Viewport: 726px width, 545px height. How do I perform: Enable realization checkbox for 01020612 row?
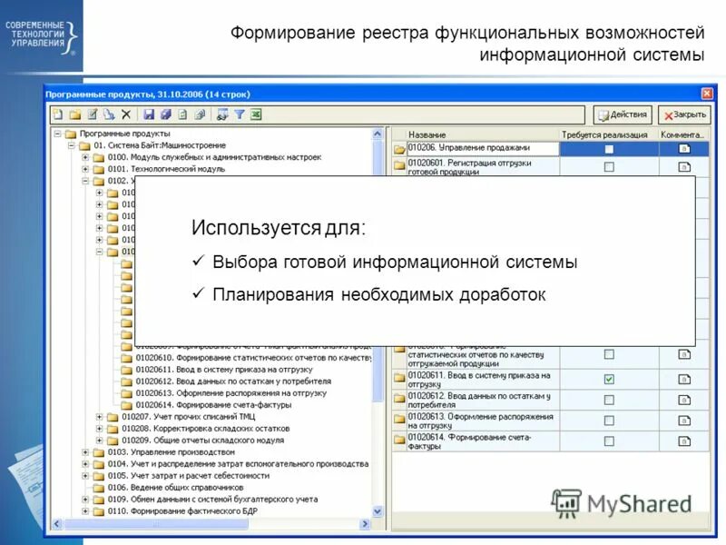tap(609, 401)
